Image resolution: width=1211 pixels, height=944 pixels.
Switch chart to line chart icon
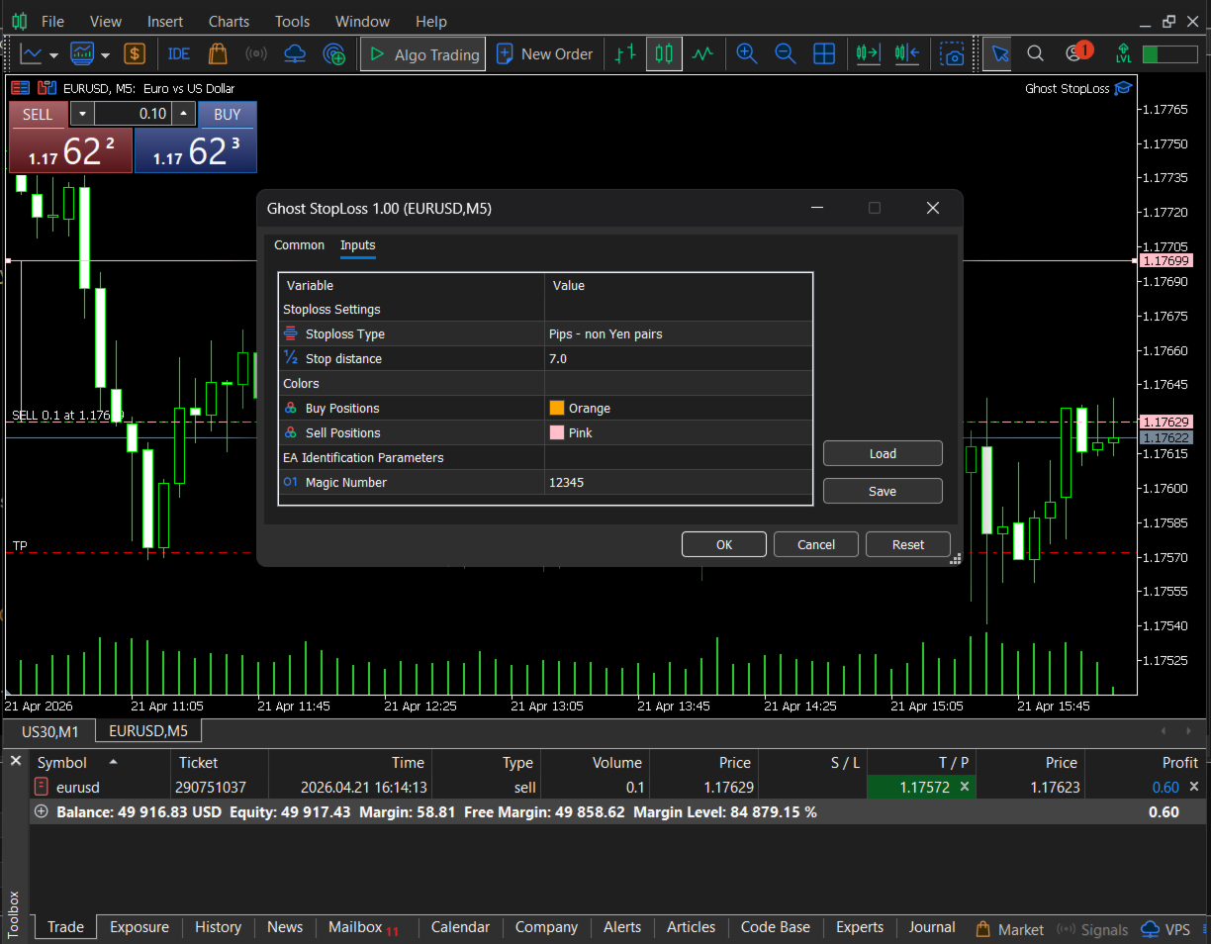tap(702, 53)
